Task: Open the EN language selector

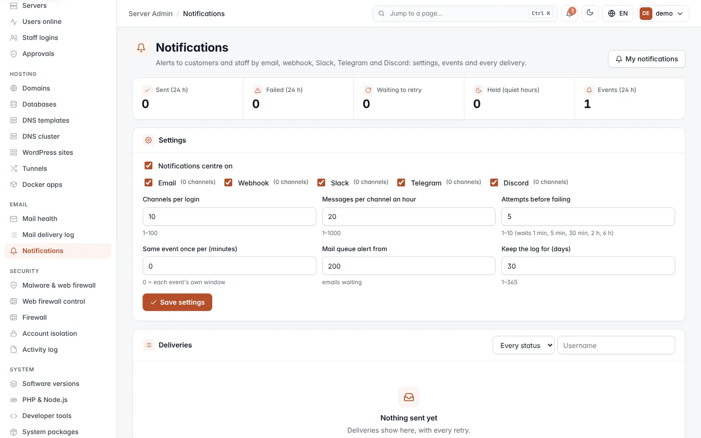Action: (618, 14)
